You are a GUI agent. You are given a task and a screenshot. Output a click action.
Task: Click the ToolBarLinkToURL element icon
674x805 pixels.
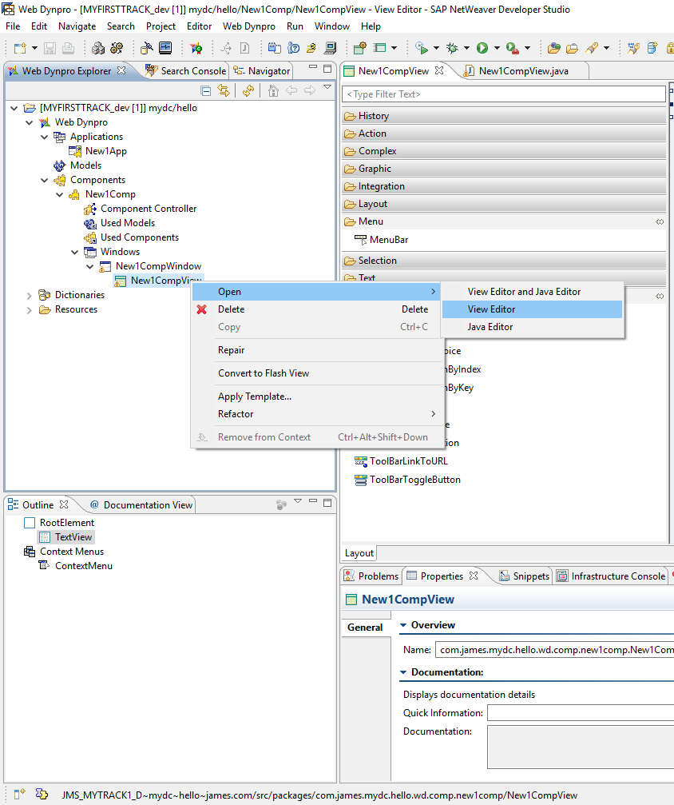[361, 461]
